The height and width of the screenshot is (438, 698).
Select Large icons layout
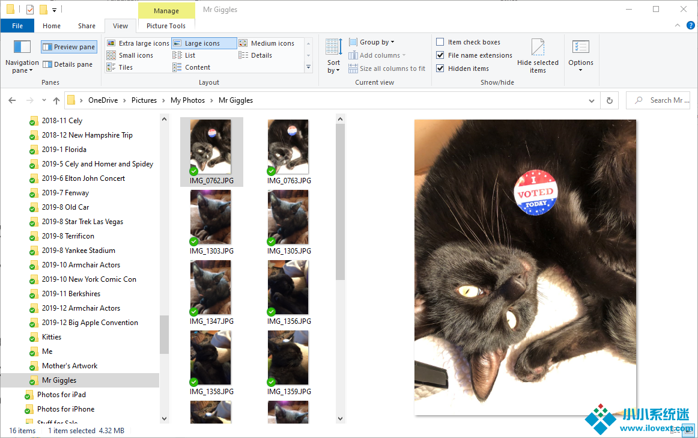[x=204, y=43]
